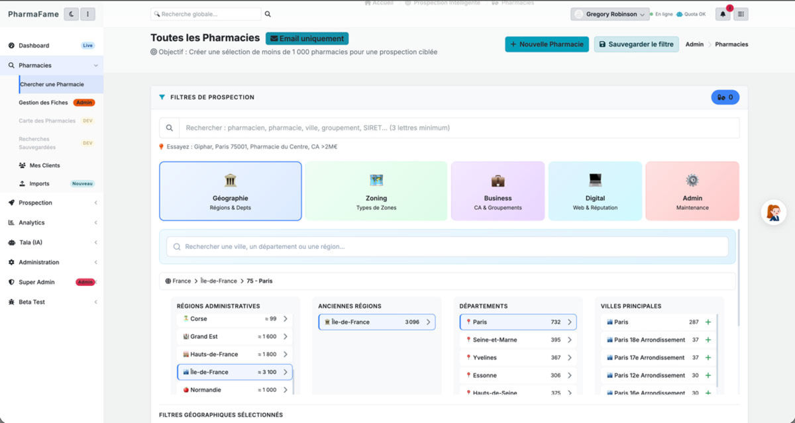Toggle the Email uniquement filter
This screenshot has height=423, width=795.
point(307,38)
